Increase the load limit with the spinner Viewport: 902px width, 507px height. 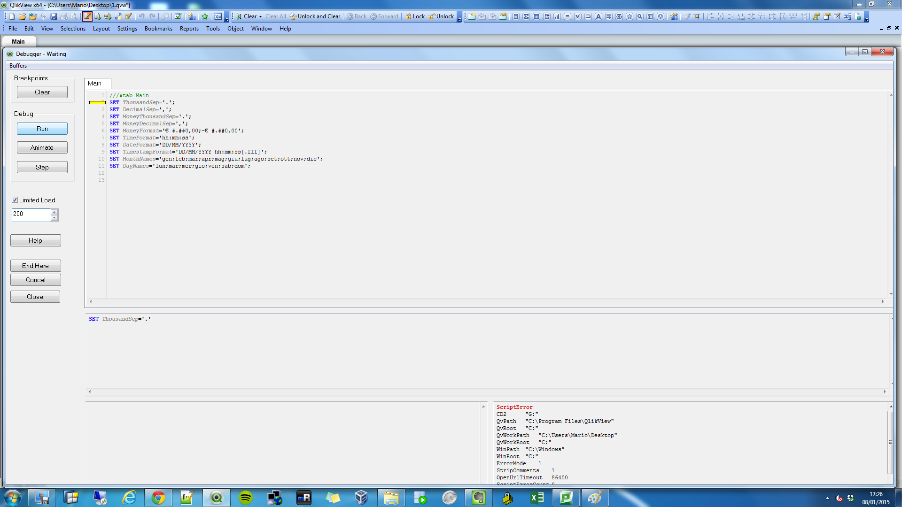click(x=55, y=212)
